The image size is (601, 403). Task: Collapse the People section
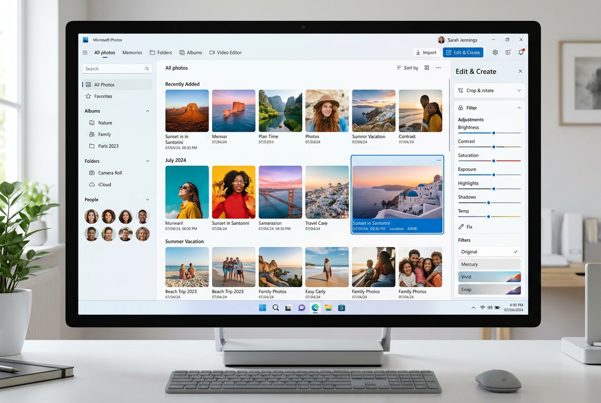coord(147,200)
